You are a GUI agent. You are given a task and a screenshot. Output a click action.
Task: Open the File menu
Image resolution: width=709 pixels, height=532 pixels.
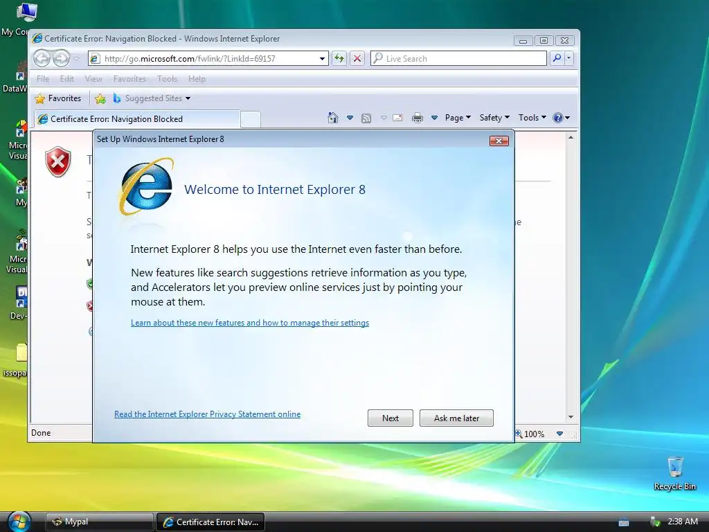point(43,79)
